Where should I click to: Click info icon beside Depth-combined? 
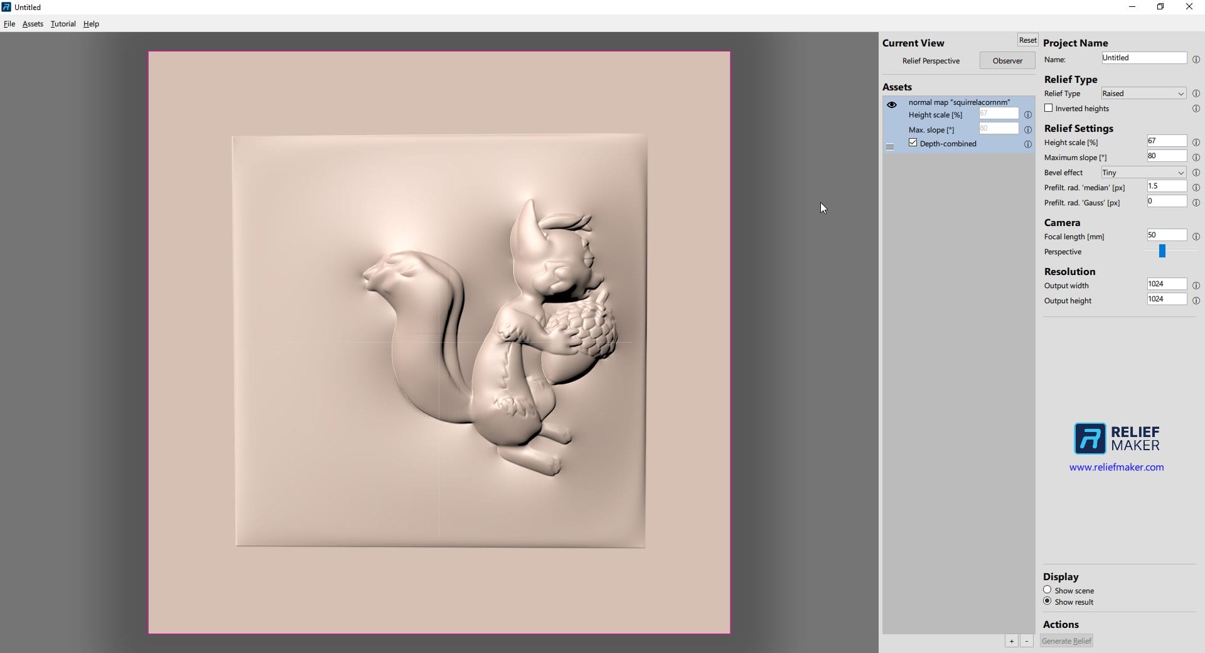point(1027,144)
